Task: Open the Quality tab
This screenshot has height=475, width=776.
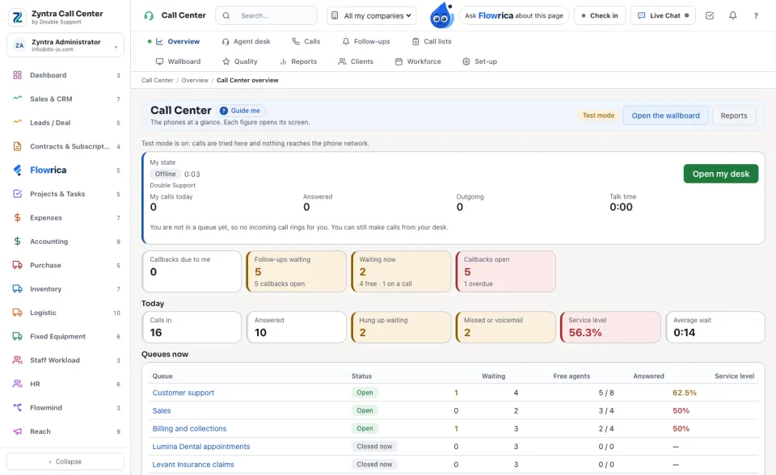Action: (x=240, y=61)
